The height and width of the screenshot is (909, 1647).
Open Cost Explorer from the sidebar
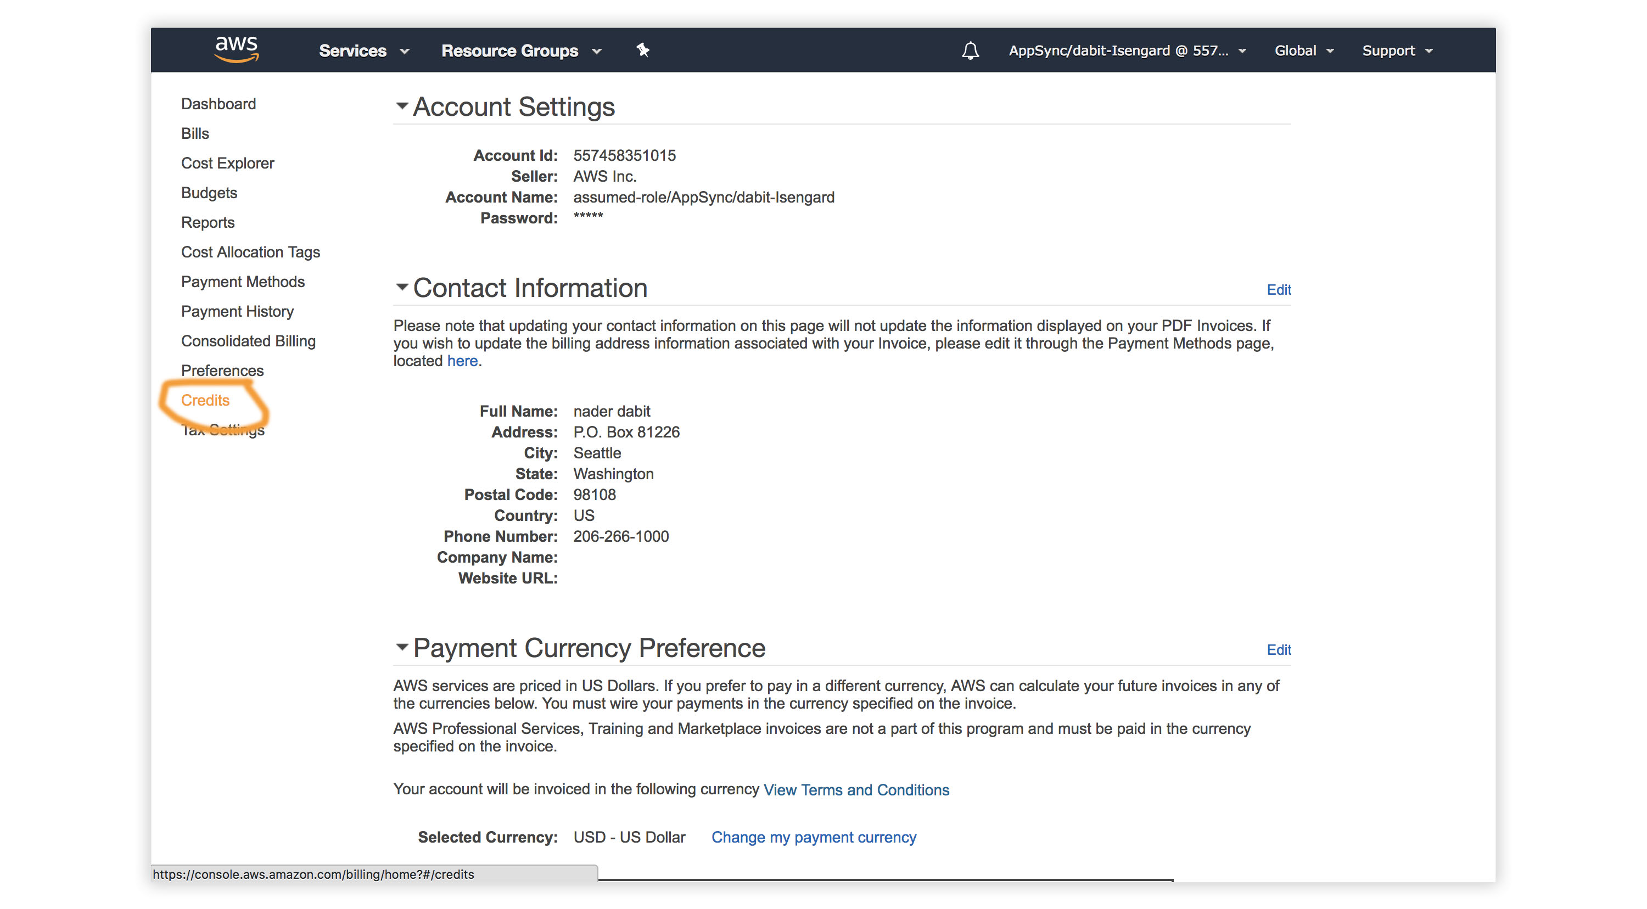point(227,163)
